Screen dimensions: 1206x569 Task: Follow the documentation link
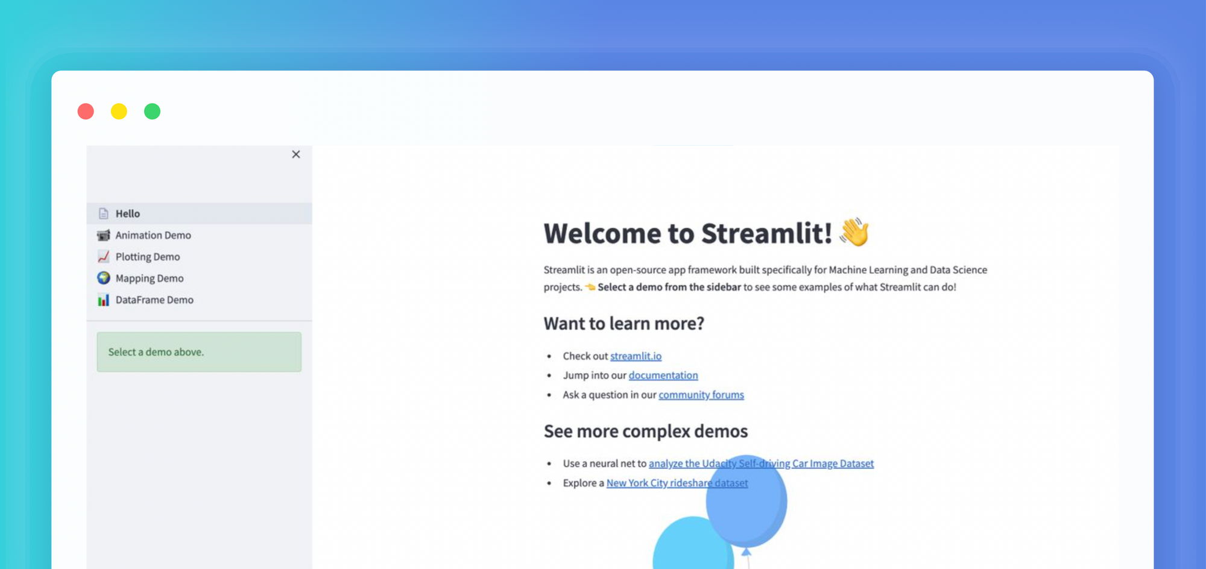tap(663, 376)
